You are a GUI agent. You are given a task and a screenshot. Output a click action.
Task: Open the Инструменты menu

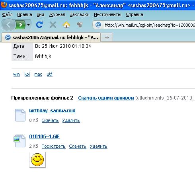107,14
